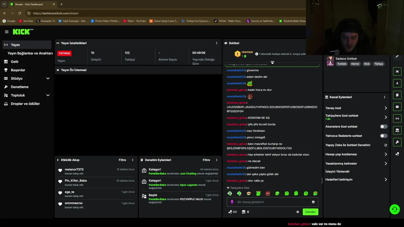Insert the red angry face emote
This screenshot has height=227, width=404.
pos(268,193)
